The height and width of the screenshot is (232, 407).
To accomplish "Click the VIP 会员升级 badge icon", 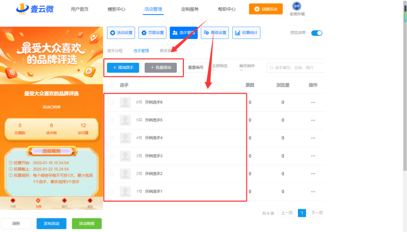I will 297,6.
